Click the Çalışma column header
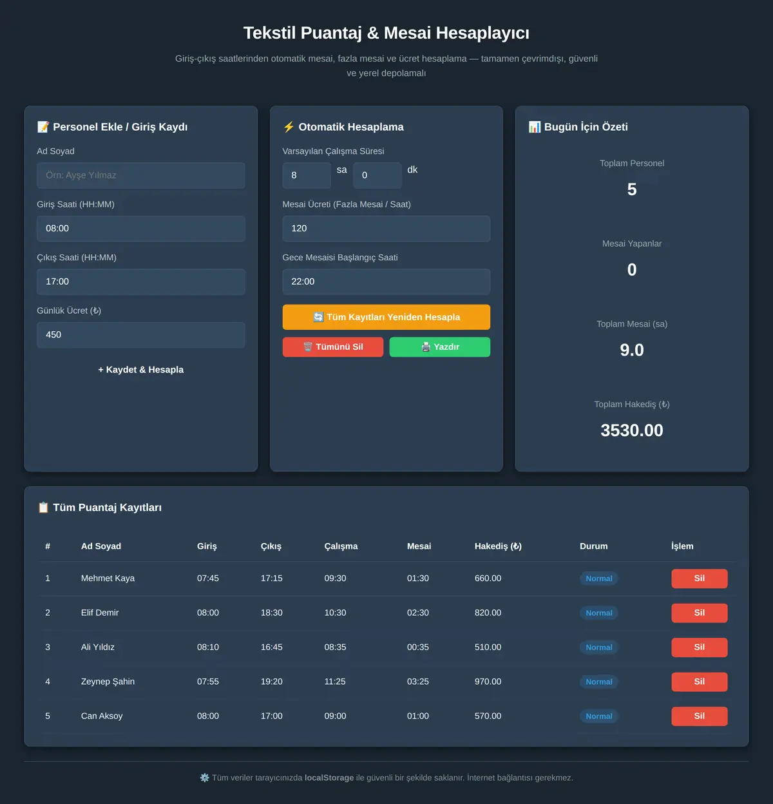This screenshot has width=773, height=804. 341,546
